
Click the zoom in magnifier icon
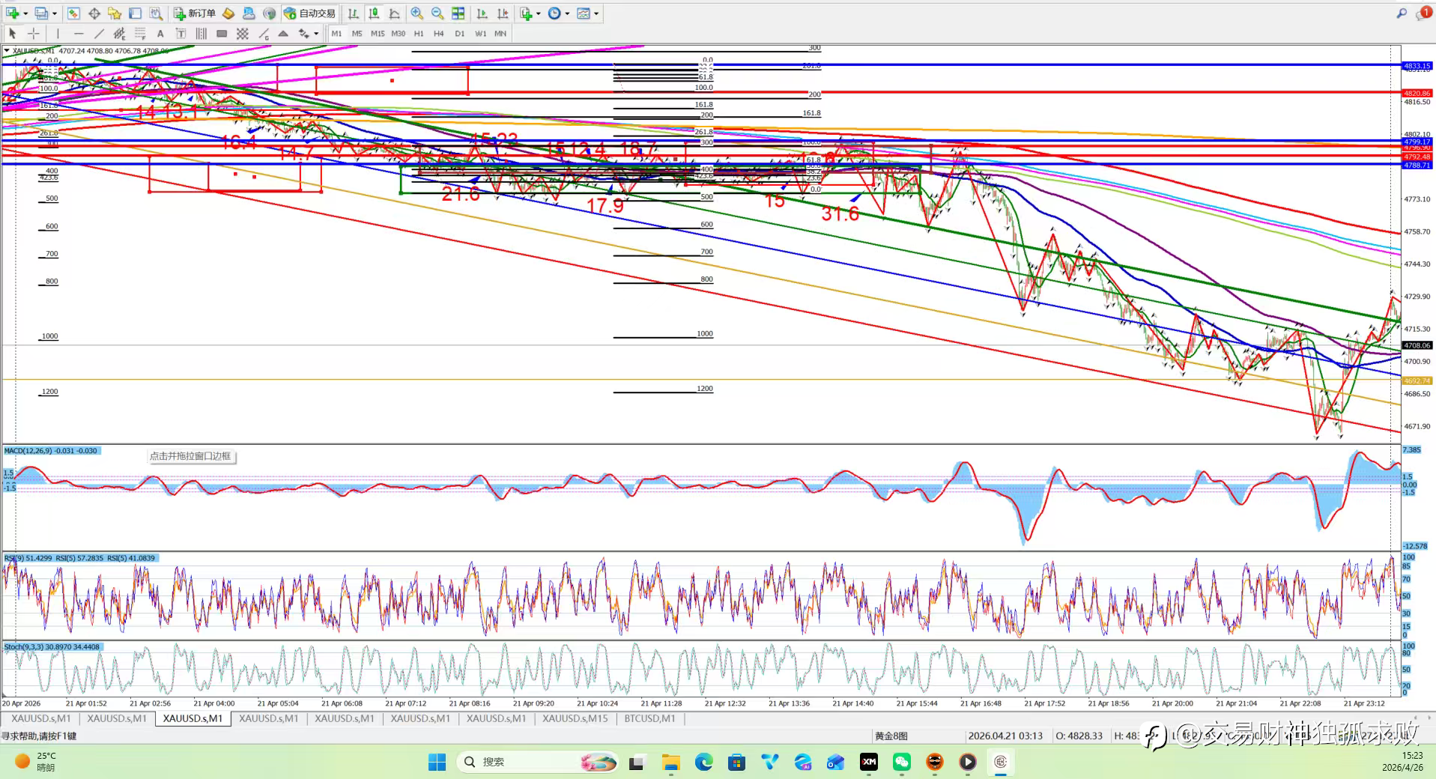tap(417, 13)
